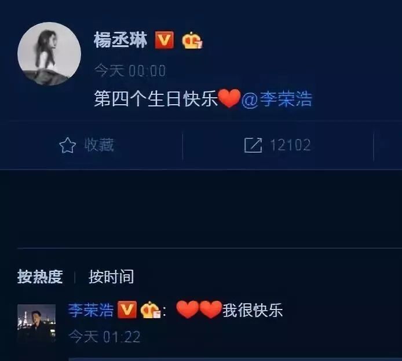Click the comment text 我很快乐

pos(253,310)
